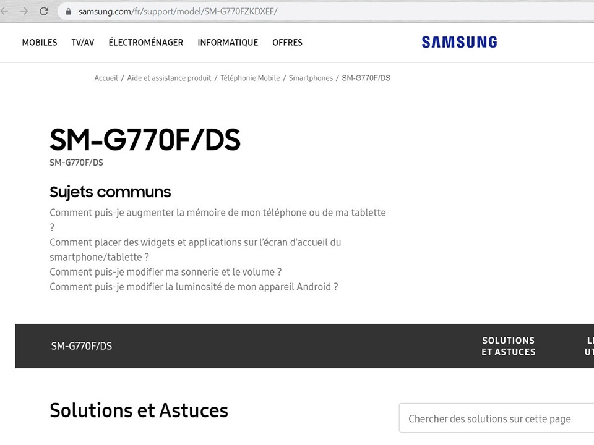
Task: Open the OFFRES menu
Action: 287,43
